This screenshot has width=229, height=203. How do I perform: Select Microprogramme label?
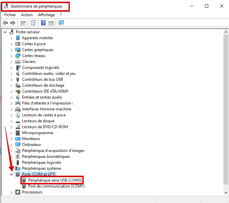click(x=38, y=133)
